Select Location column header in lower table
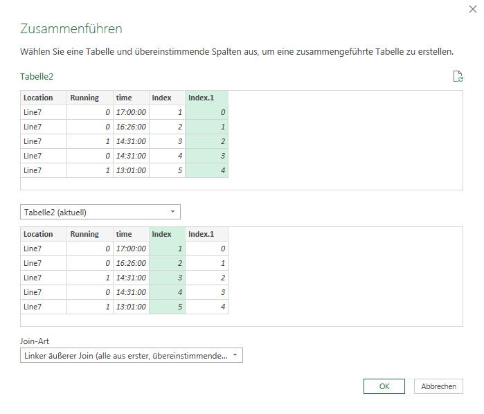 [x=44, y=234]
